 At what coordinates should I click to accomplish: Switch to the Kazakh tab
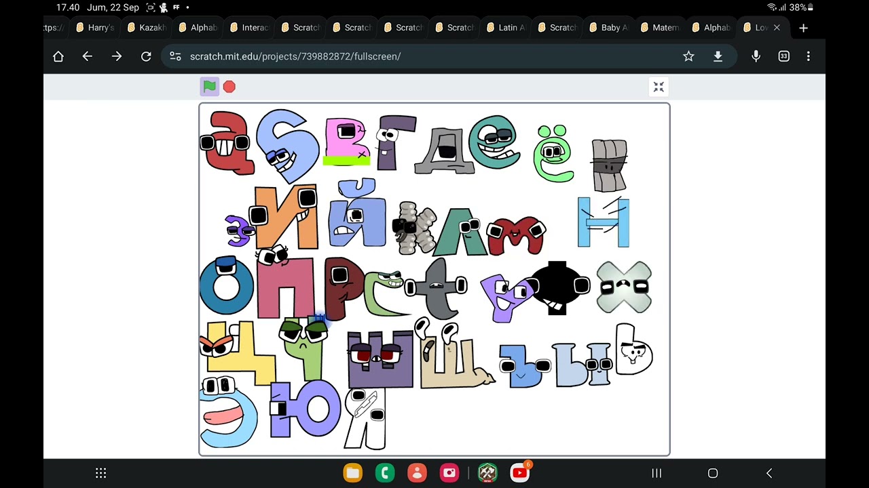[146, 28]
